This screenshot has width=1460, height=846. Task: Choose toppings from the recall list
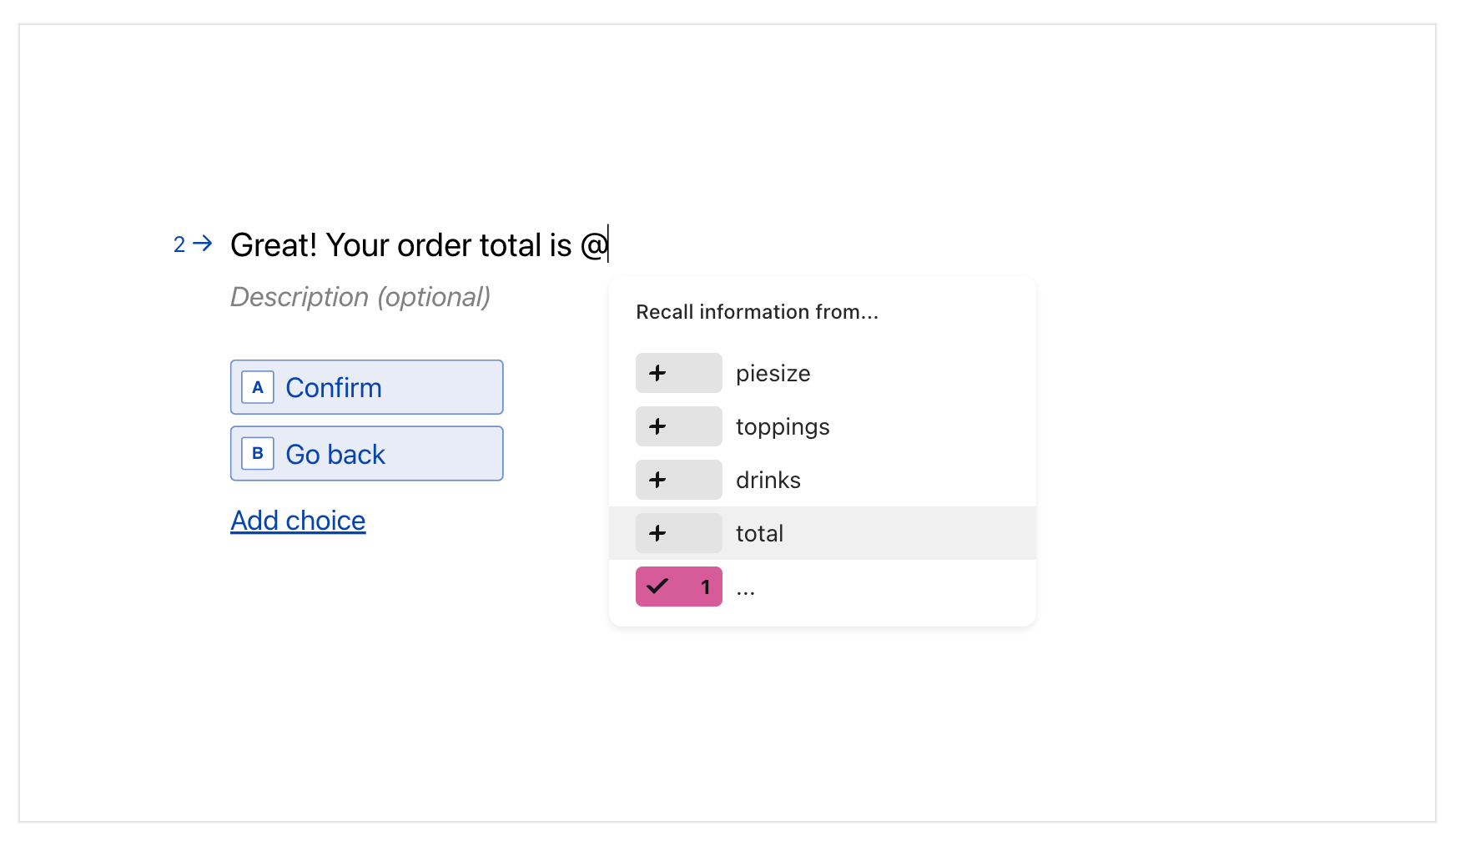click(x=783, y=426)
